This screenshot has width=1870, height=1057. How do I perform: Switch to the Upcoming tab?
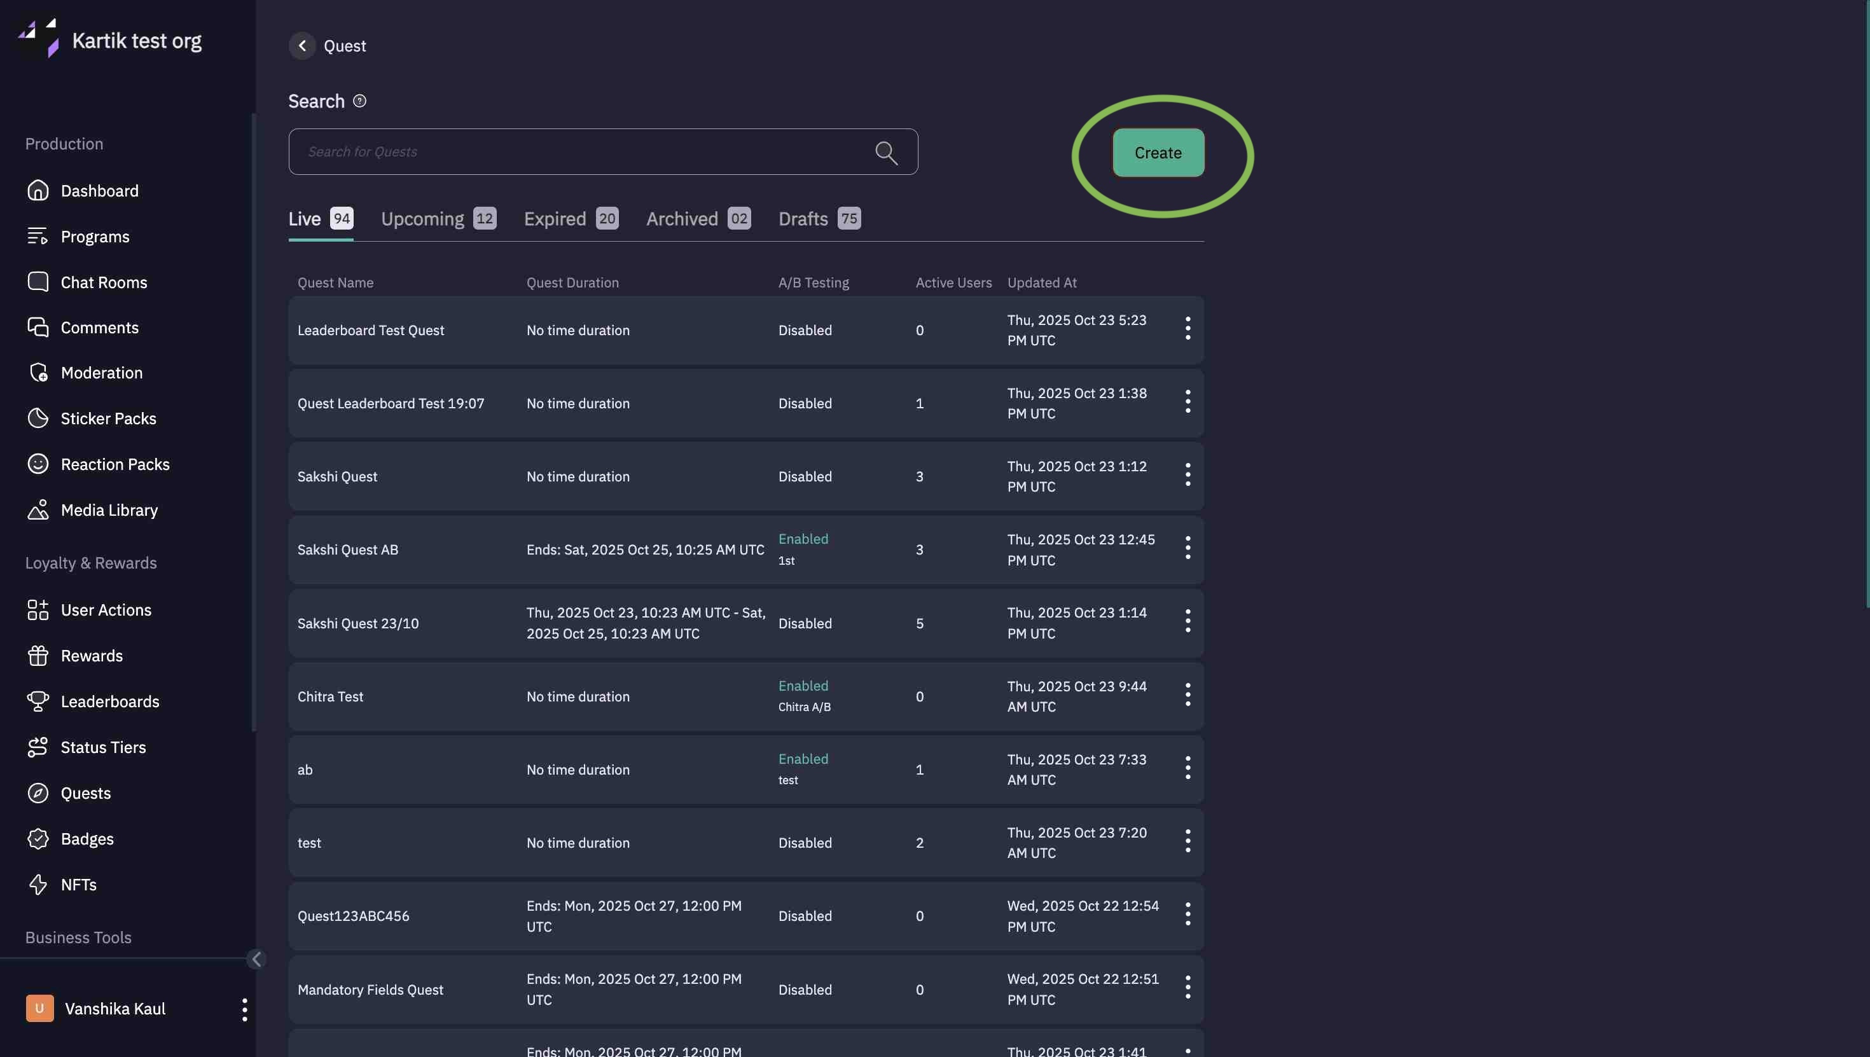438,219
